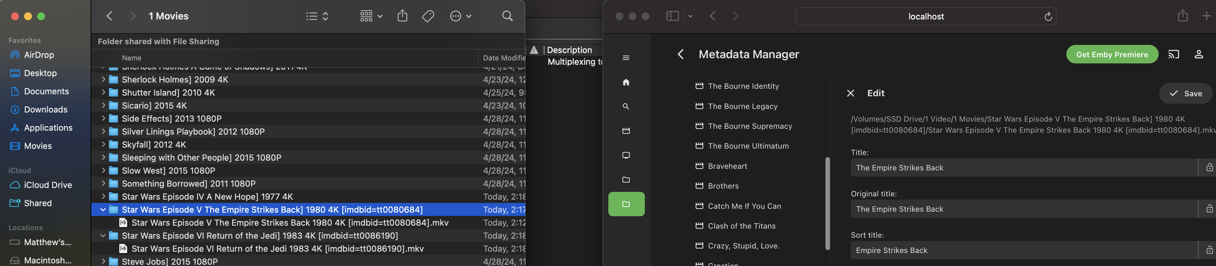Close the Edit panel
This screenshot has width=1216, height=266.
(850, 93)
